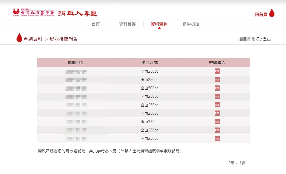Open the 預約捐血 menu tab
The image size is (286, 174).
click(x=191, y=24)
